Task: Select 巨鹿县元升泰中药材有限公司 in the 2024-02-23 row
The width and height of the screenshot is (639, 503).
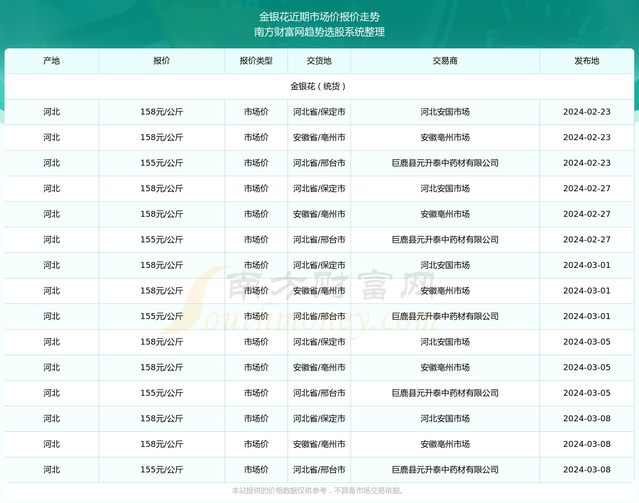Action: (445, 163)
